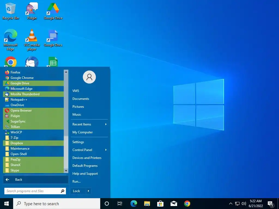Open the VM5 user folder
Image resolution: width=279 pixels, height=209 pixels.
(89, 91)
